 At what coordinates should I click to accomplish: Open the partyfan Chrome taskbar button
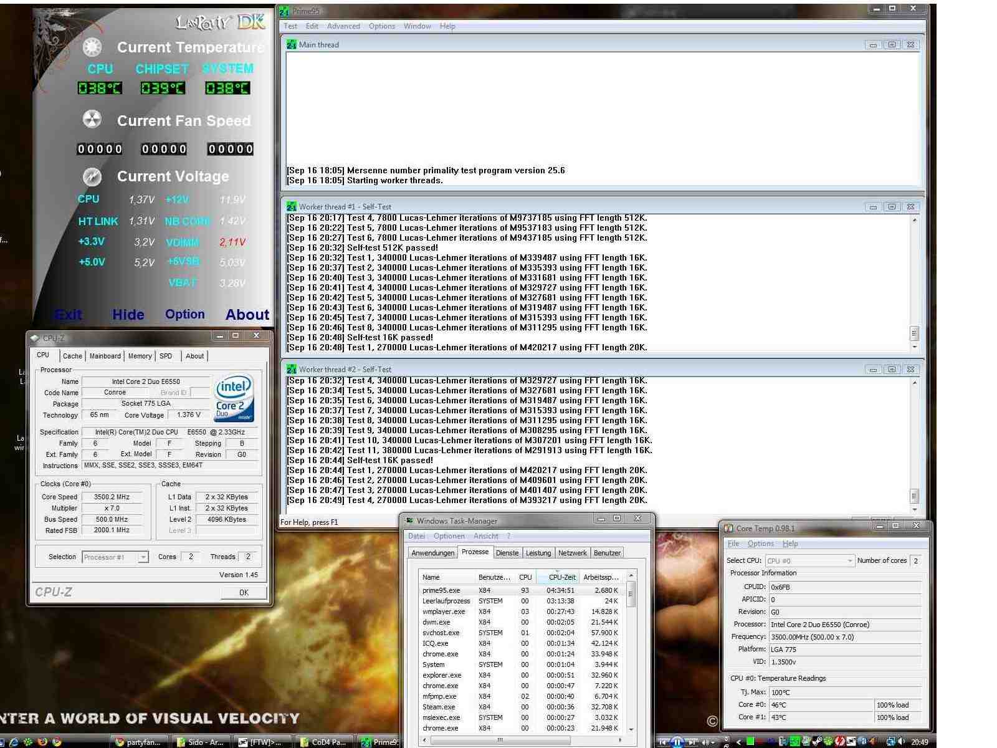click(140, 742)
